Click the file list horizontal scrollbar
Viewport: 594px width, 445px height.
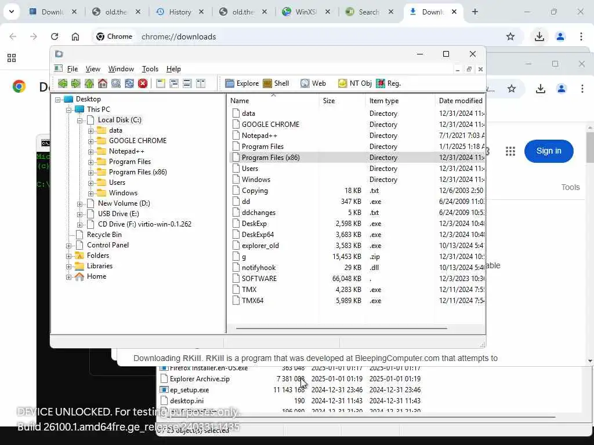(341, 328)
